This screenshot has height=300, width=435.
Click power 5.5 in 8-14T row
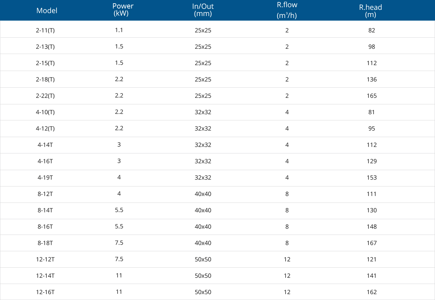(x=119, y=210)
